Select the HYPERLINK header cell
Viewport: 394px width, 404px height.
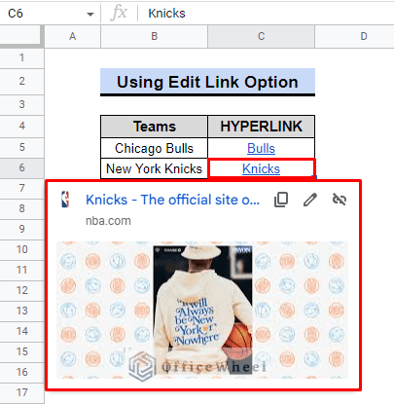(262, 127)
